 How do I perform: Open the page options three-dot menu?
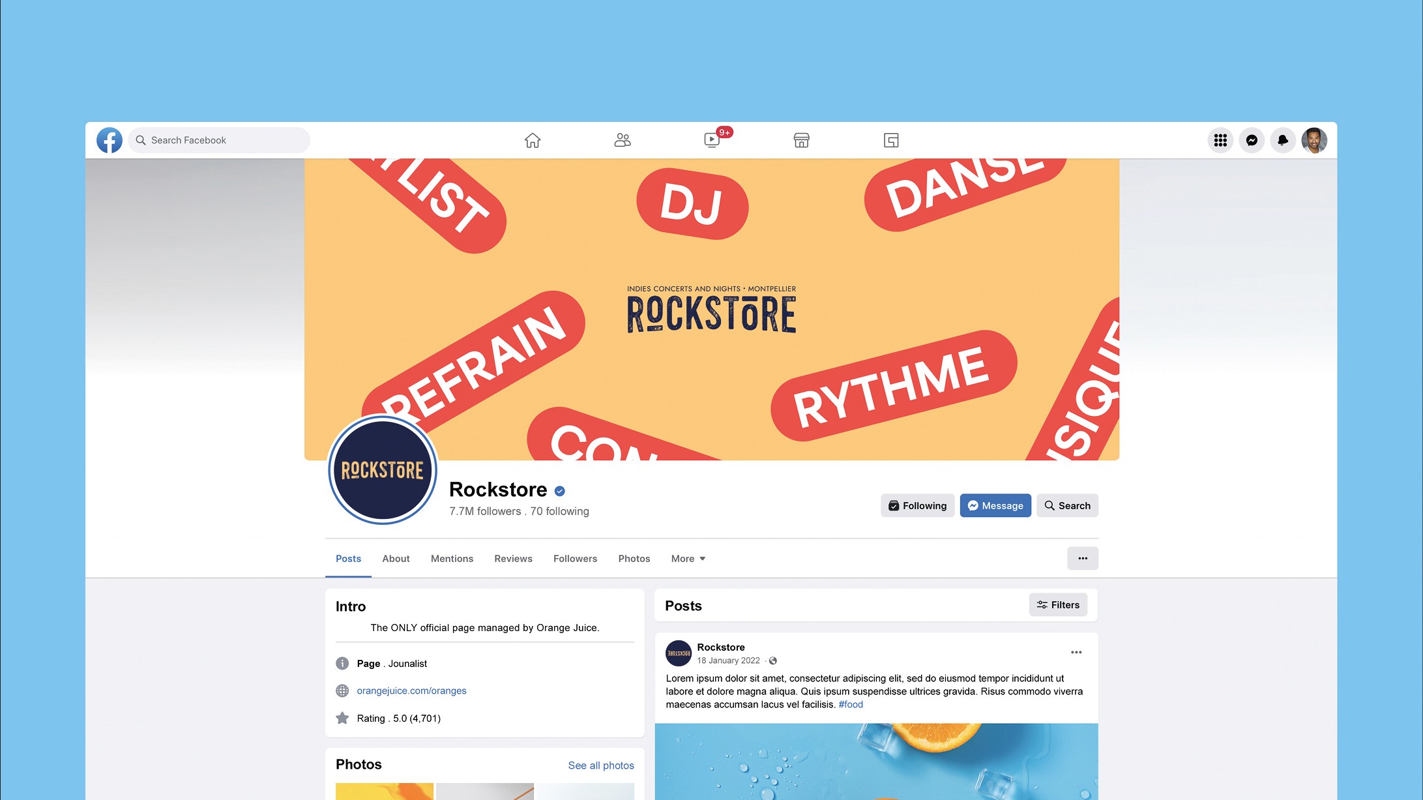[1083, 558]
